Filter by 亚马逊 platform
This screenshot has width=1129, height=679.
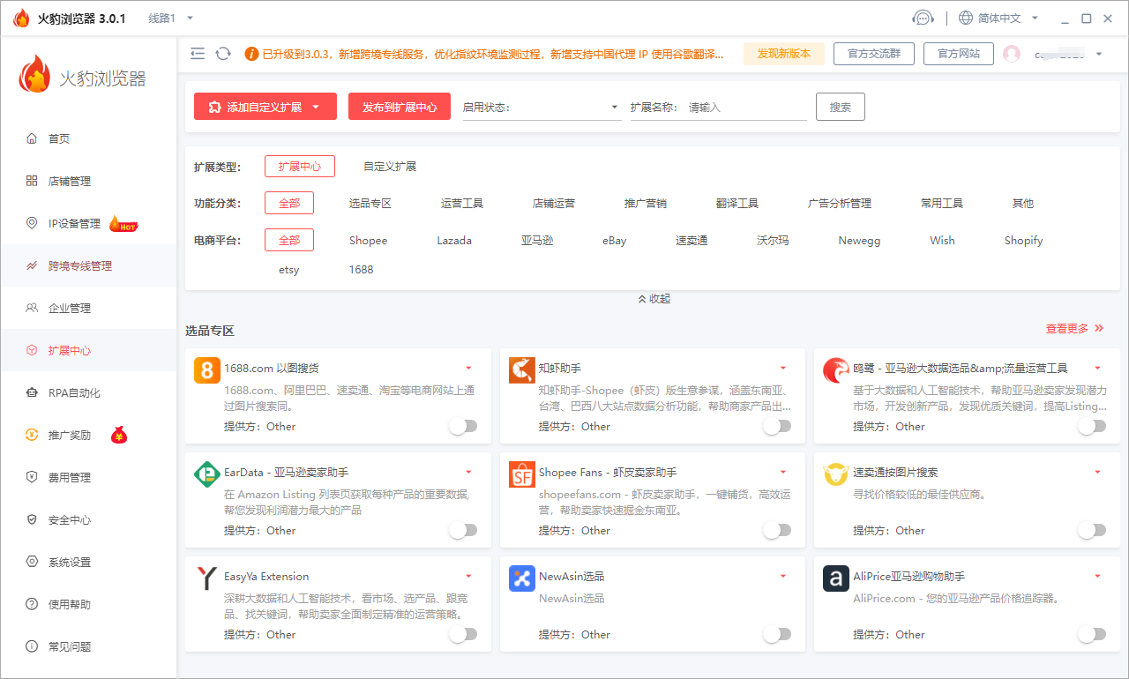[x=537, y=240]
